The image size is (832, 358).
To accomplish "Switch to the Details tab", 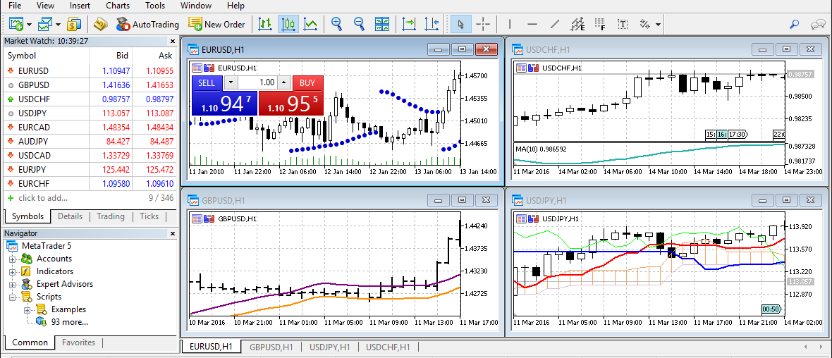I will tap(70, 216).
